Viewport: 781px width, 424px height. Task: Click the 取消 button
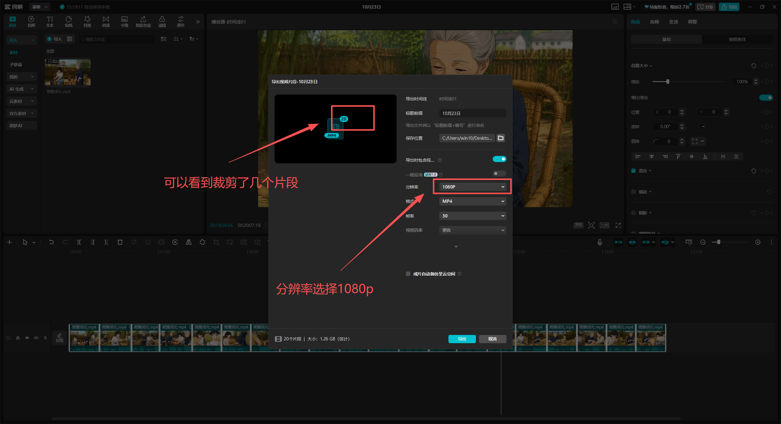(492, 339)
